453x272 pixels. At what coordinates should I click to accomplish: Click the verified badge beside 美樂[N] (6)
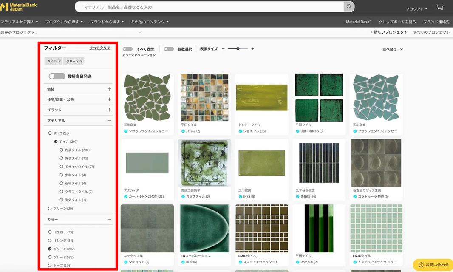pyautogui.click(x=297, y=197)
